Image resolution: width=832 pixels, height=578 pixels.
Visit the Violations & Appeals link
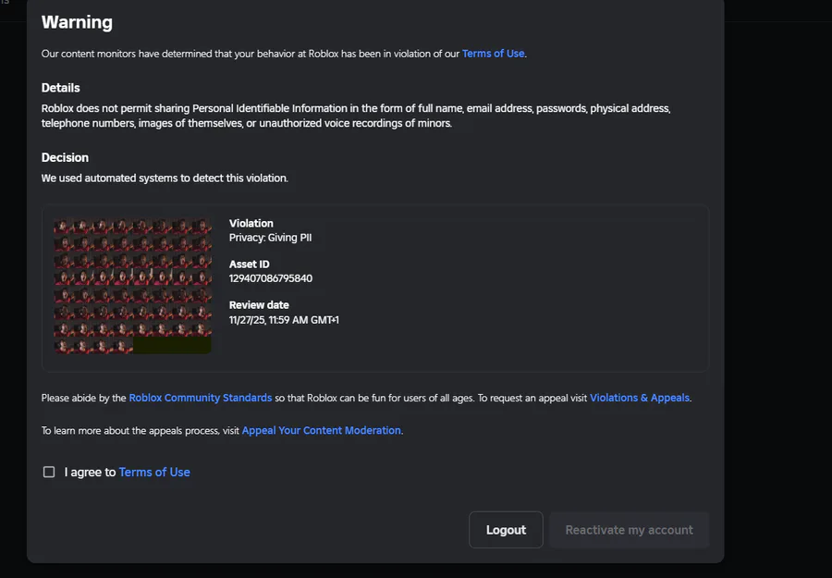tap(640, 398)
